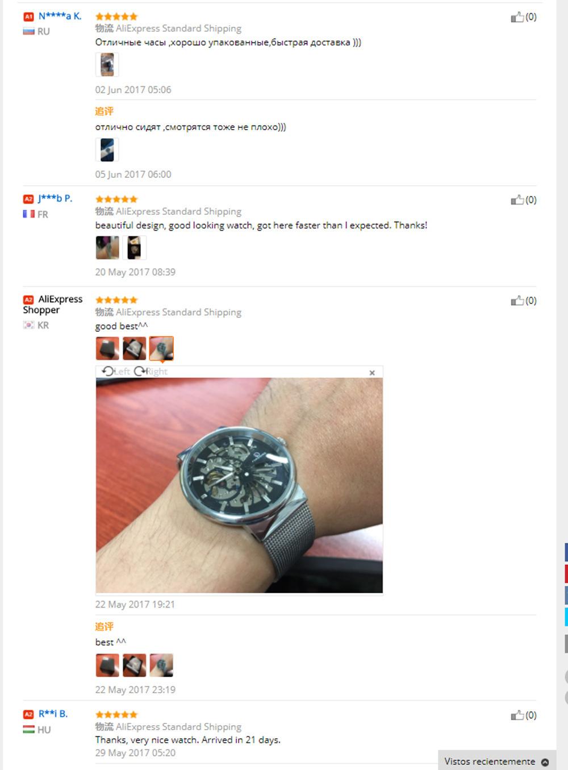Open N****a K.'s first review photo thumbnail
568x770 pixels.
(107, 64)
